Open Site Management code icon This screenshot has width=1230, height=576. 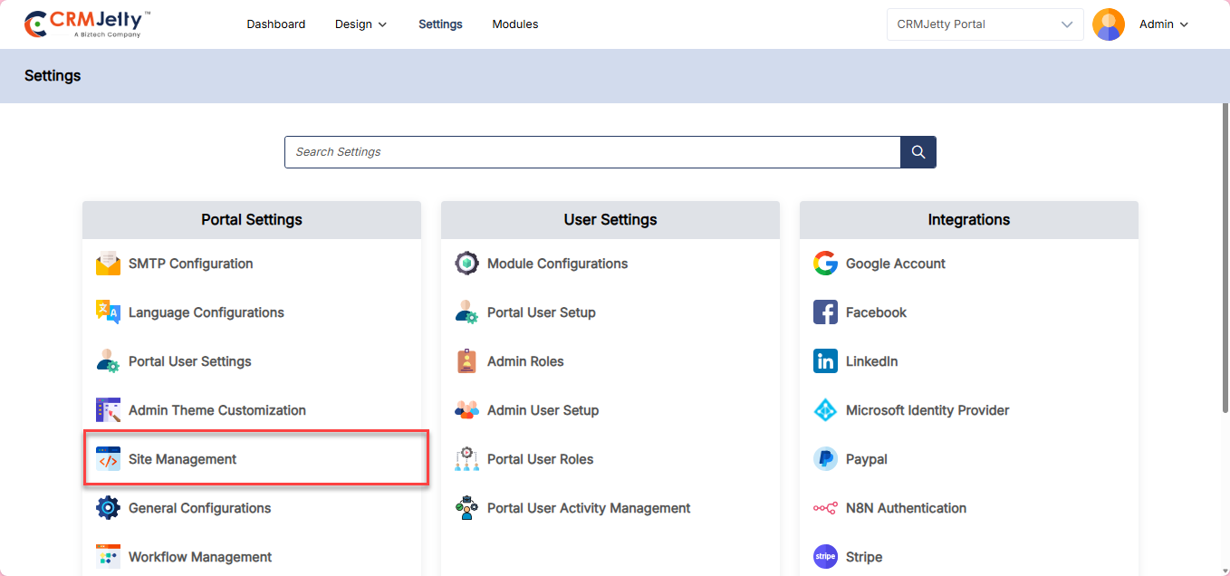(x=108, y=459)
